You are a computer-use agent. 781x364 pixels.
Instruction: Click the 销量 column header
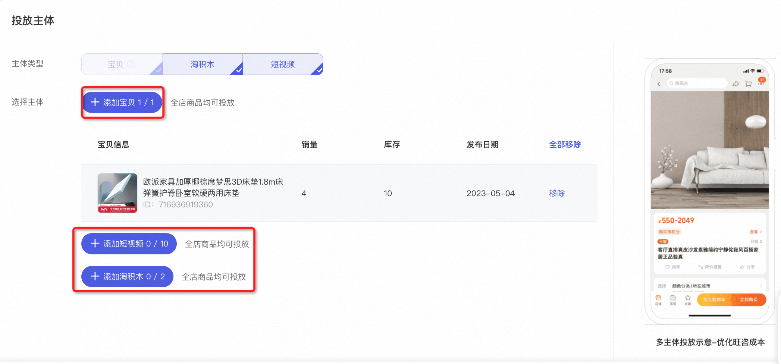(310, 144)
